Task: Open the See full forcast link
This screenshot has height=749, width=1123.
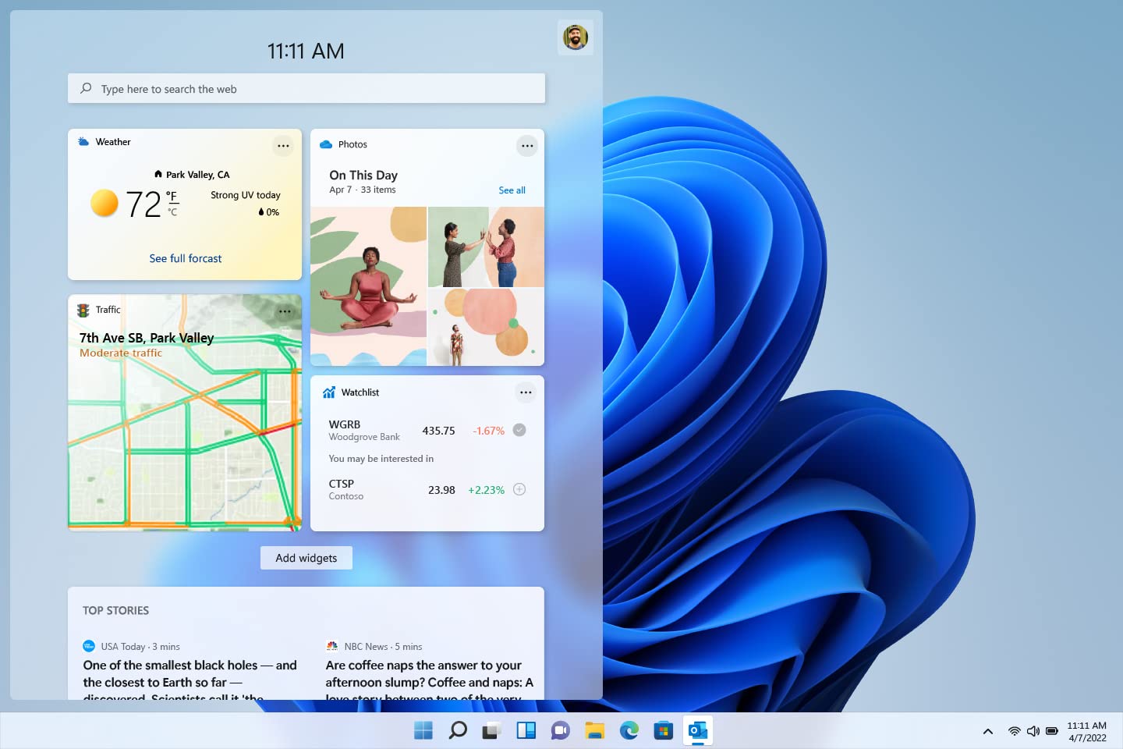Action: click(x=185, y=257)
